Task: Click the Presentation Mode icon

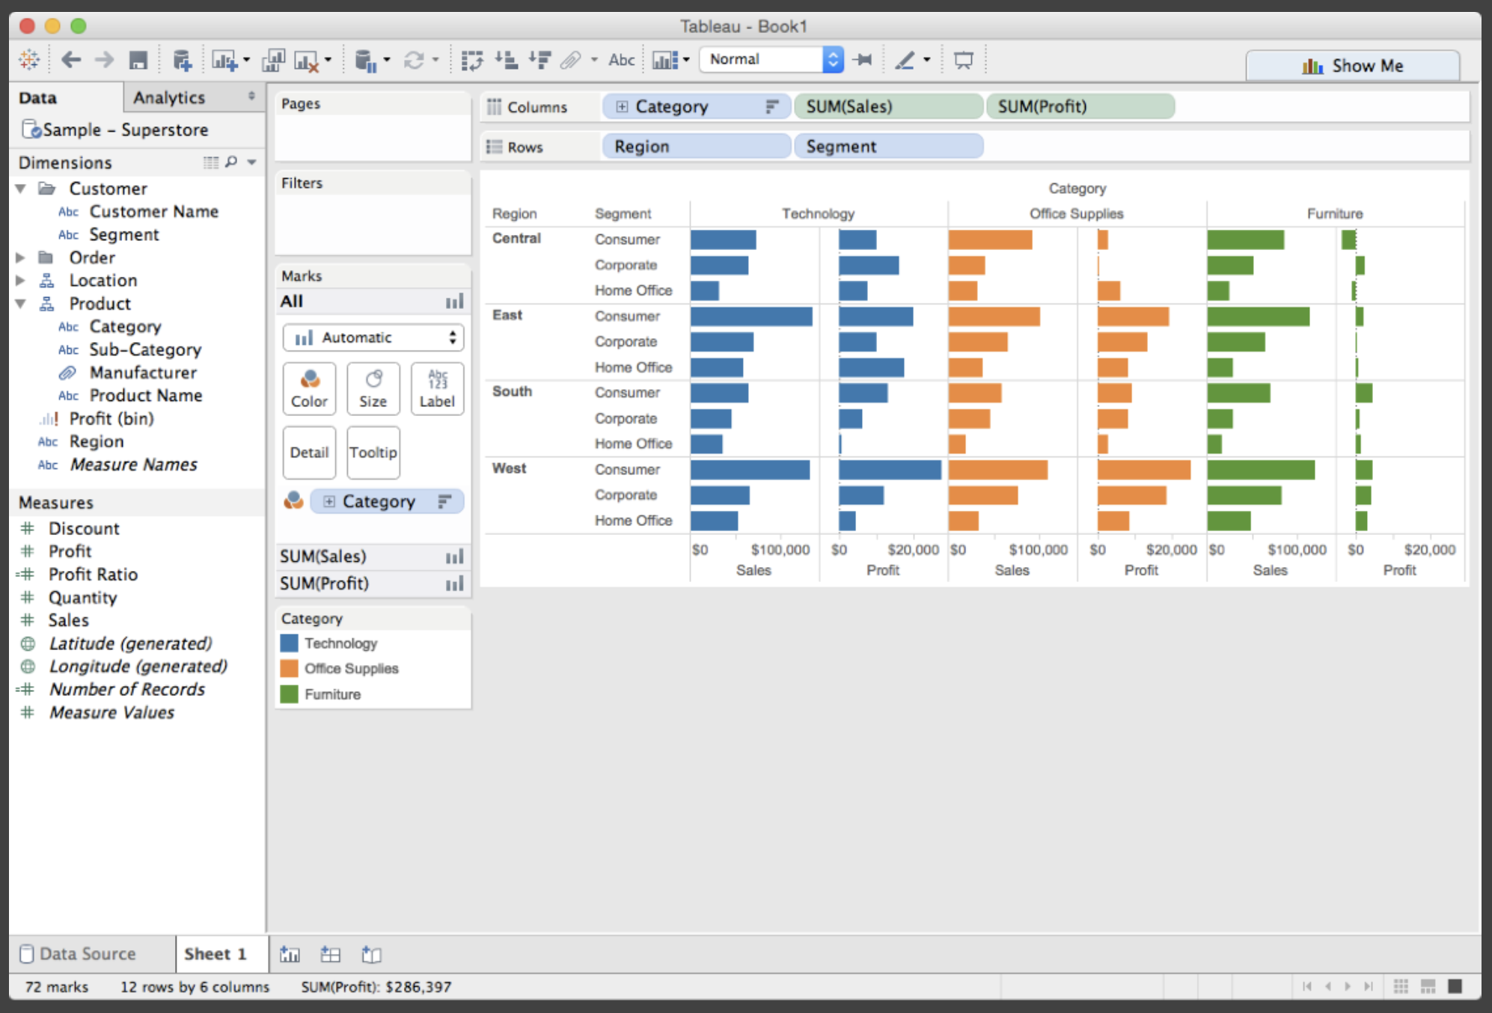Action: 964,60
